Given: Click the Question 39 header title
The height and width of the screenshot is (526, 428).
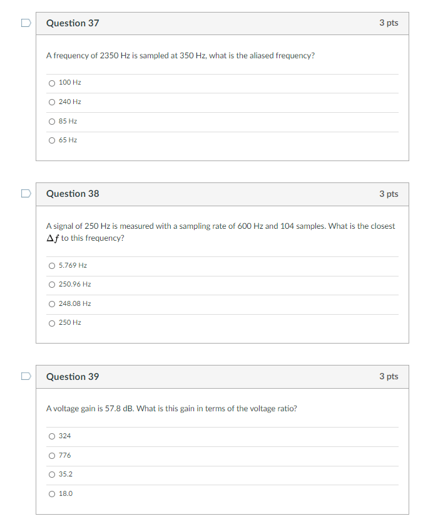Looking at the screenshot, I should (73, 376).
